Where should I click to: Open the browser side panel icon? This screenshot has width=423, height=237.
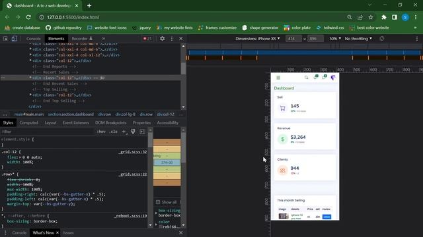[x=395, y=17]
